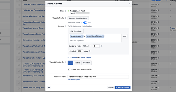Tick checkbox for Viewed Pricing and Discounts row
This screenshot has height=92, width=176.
tap(19, 77)
